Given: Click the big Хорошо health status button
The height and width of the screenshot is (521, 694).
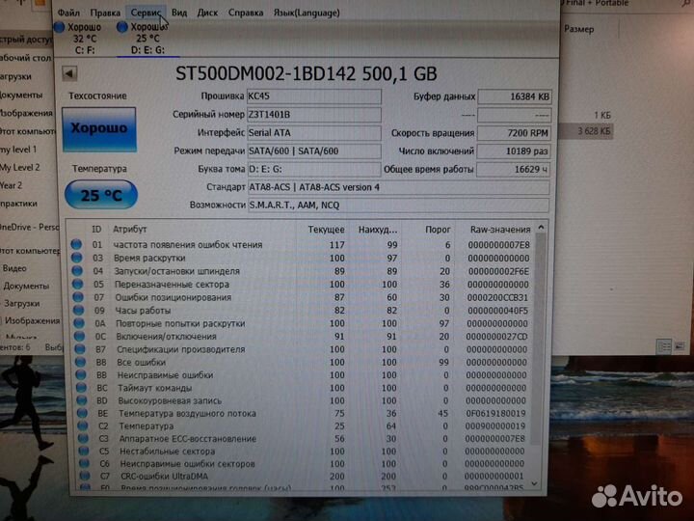Looking at the screenshot, I should coord(99,129).
